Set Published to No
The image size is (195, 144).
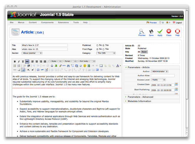click(97, 45)
